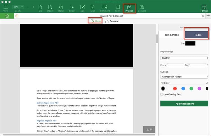Click the To page input field
211x136 pixels.
197,65
